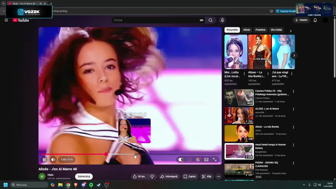Open more actions ellipsis under the video
Screen dimensions: 336x189
[218, 176]
